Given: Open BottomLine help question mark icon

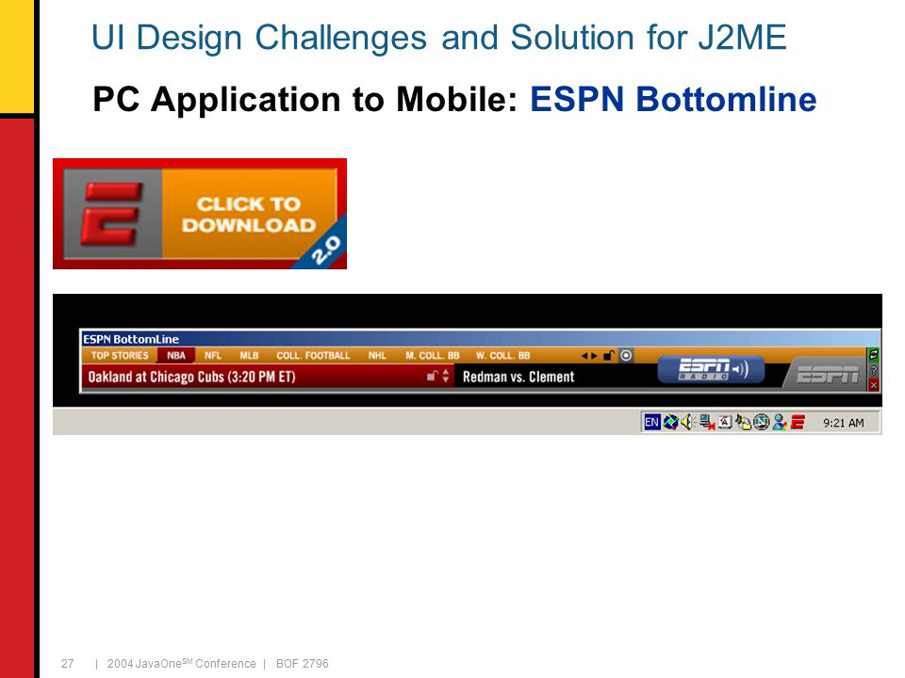Looking at the screenshot, I should pos(873,370).
